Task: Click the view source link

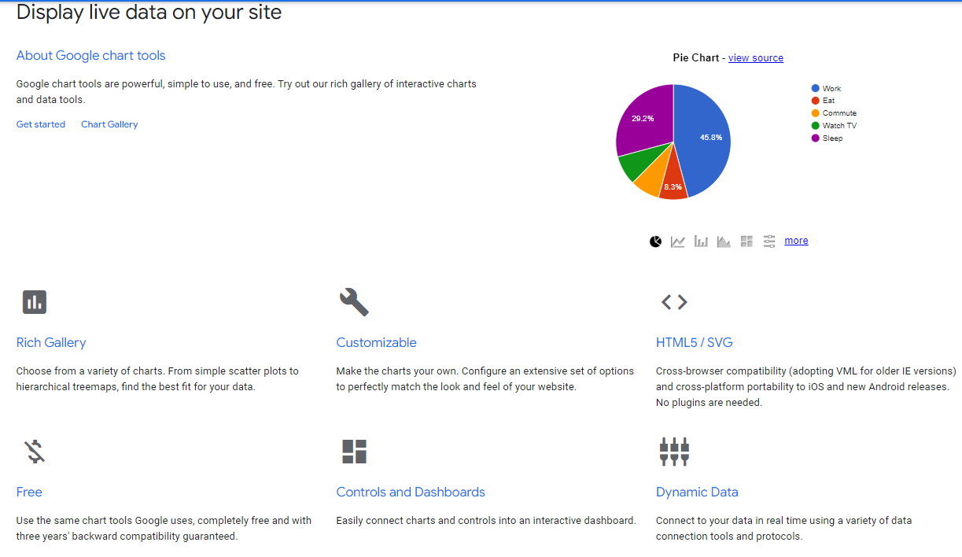Action: 756,57
